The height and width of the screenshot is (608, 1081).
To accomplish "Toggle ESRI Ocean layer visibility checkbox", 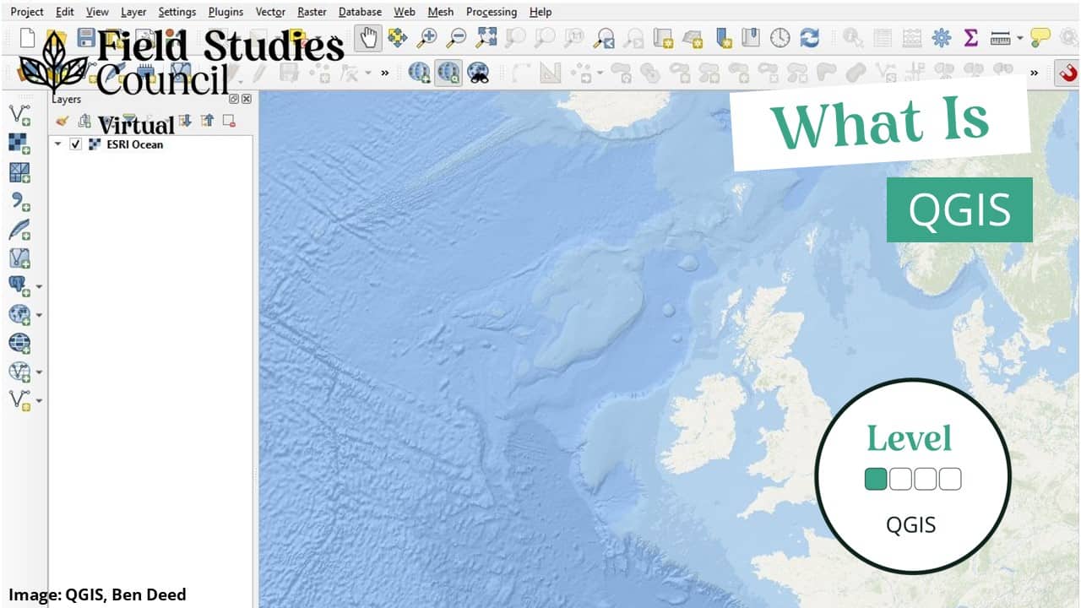I will pos(76,144).
